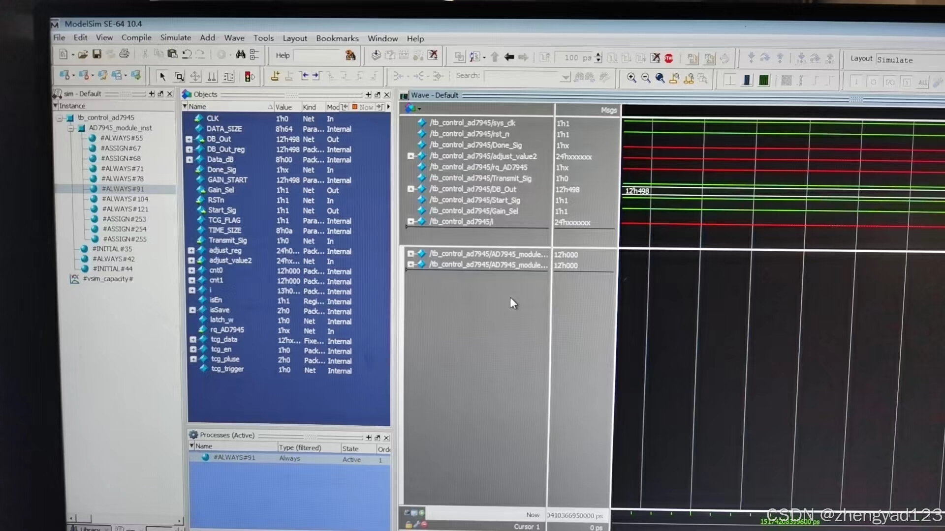Open the Bookmarks menu

pos(337,38)
